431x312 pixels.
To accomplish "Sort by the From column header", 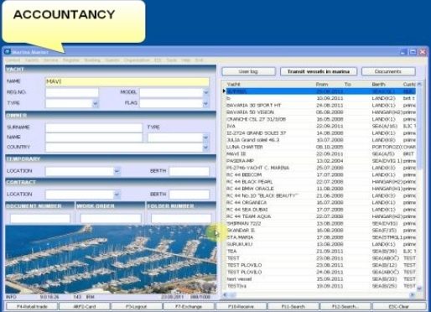I will (322, 84).
